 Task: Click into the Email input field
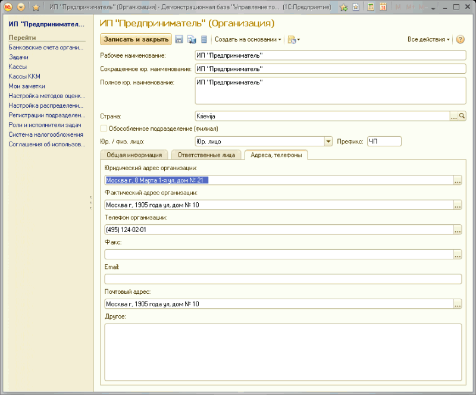coord(283,279)
